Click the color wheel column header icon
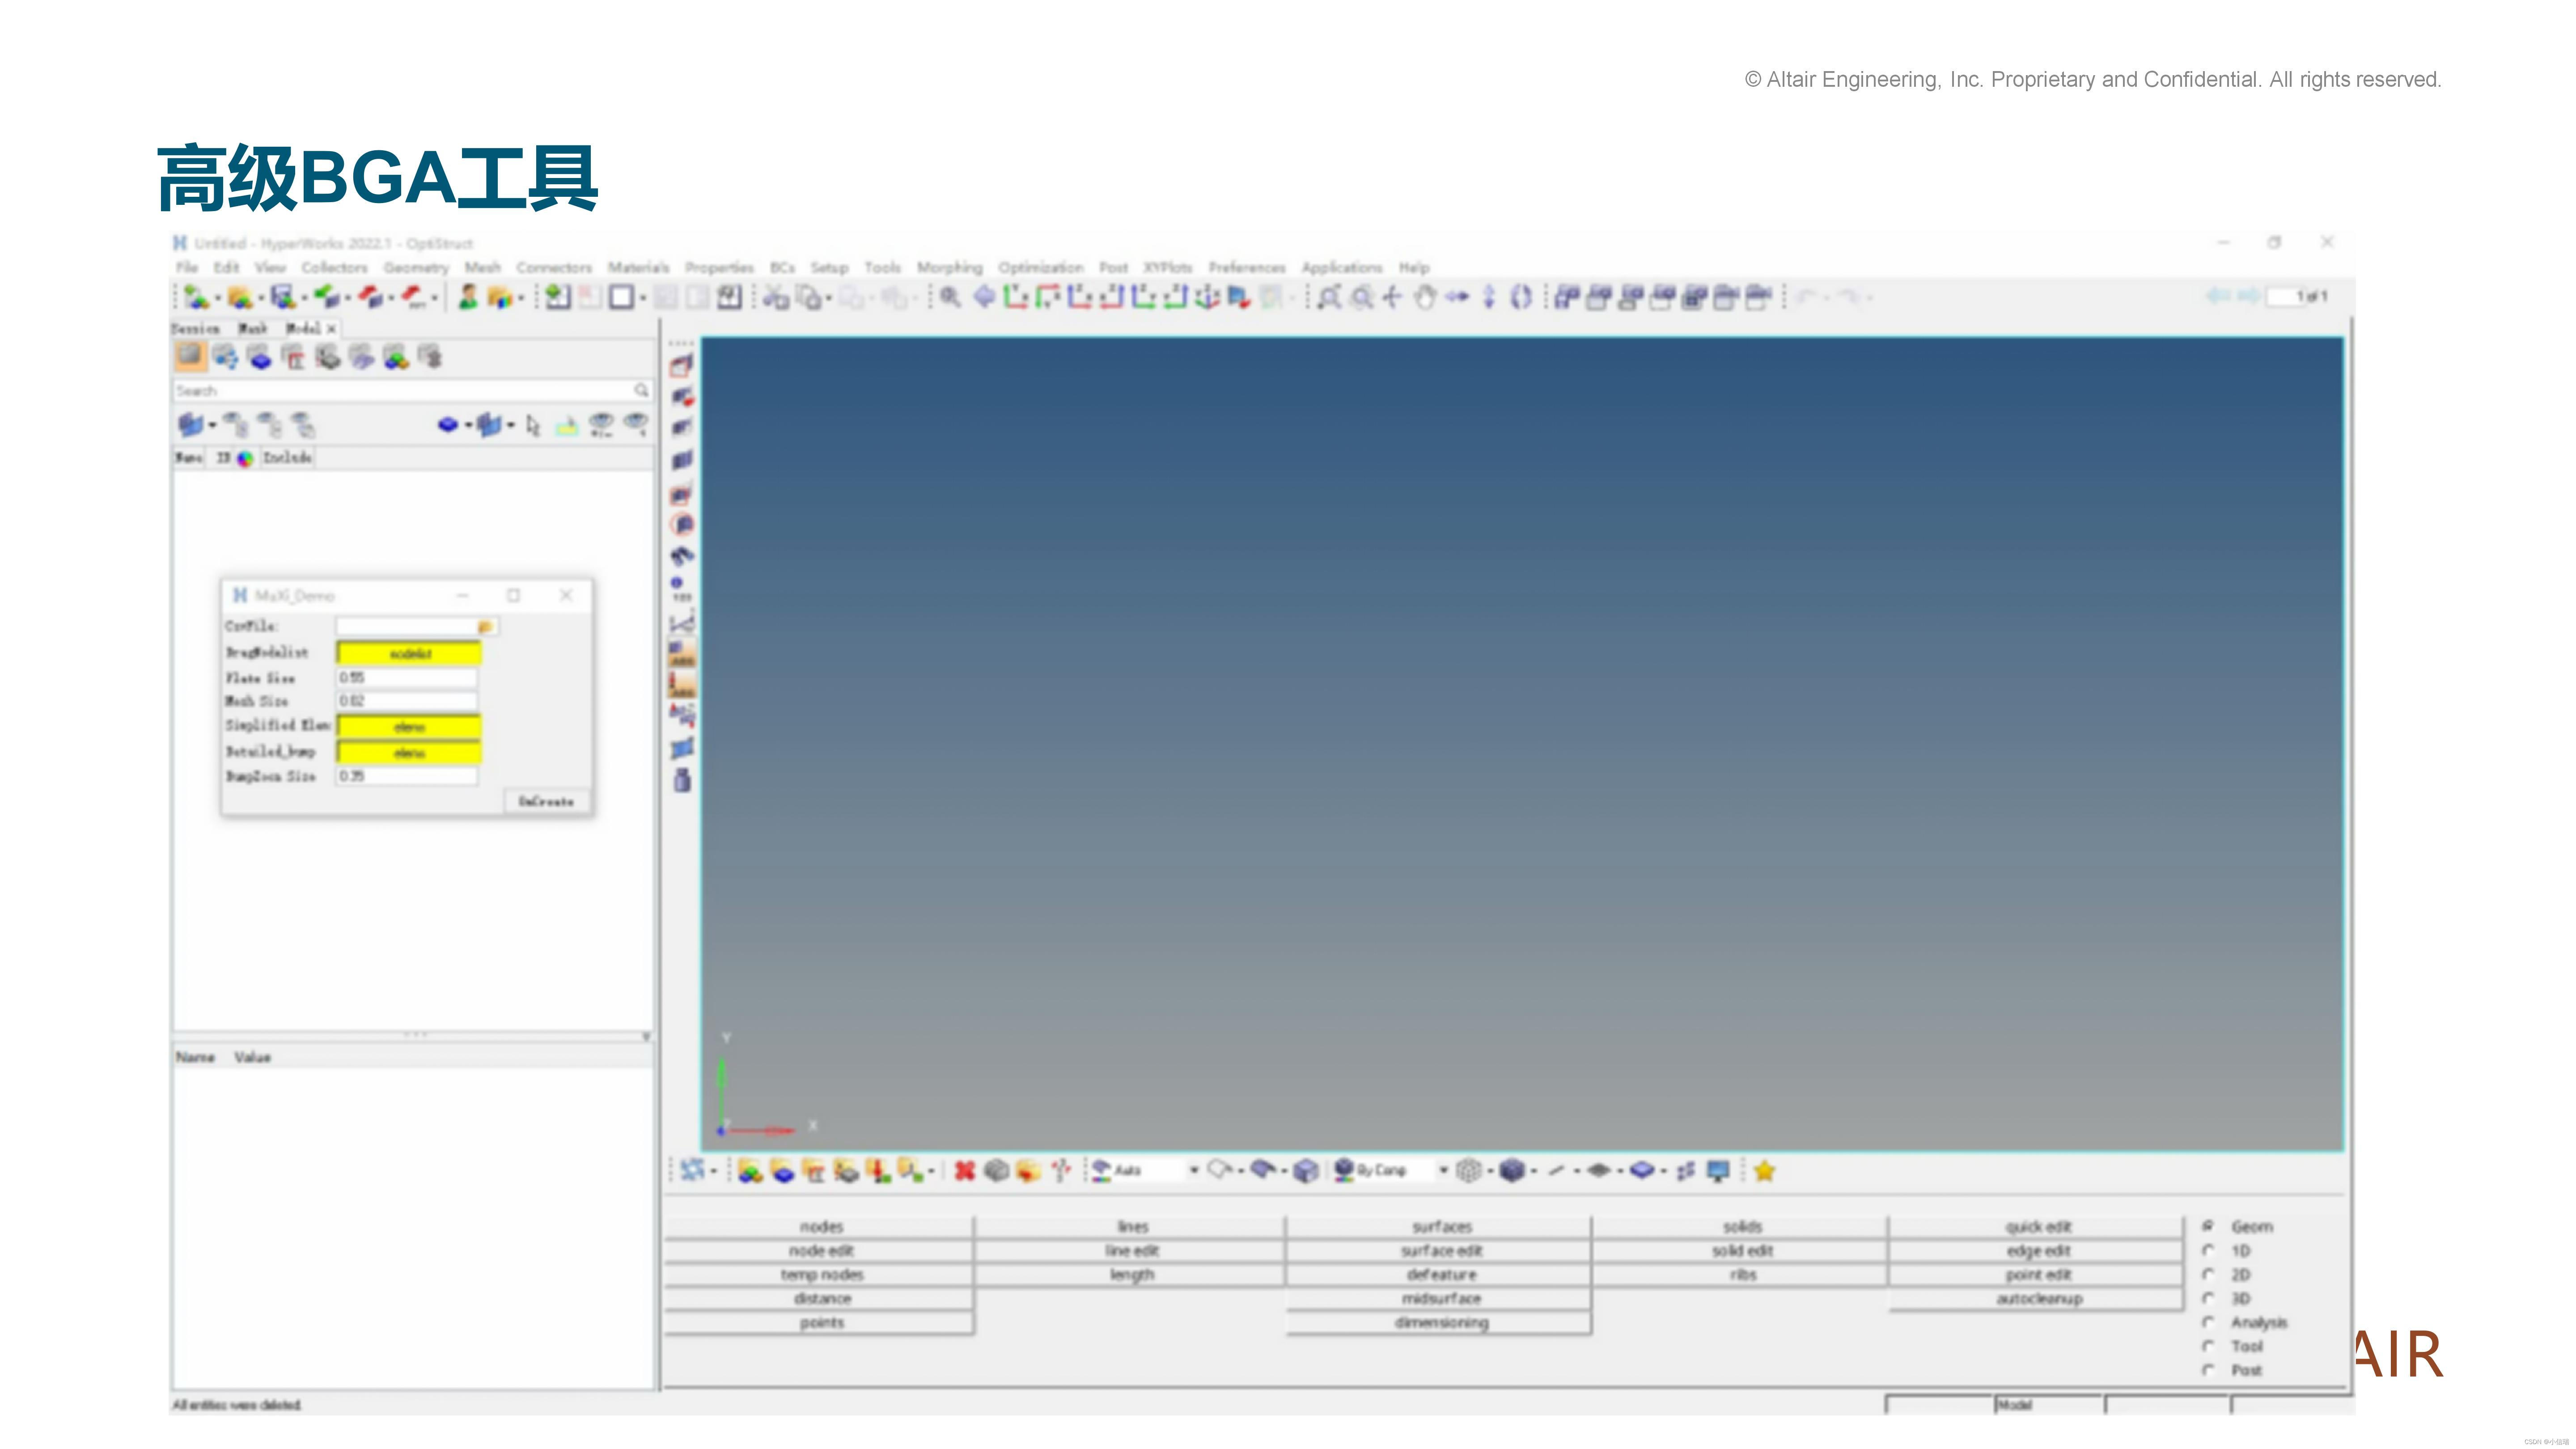The image size is (2576, 1449). coord(245,458)
